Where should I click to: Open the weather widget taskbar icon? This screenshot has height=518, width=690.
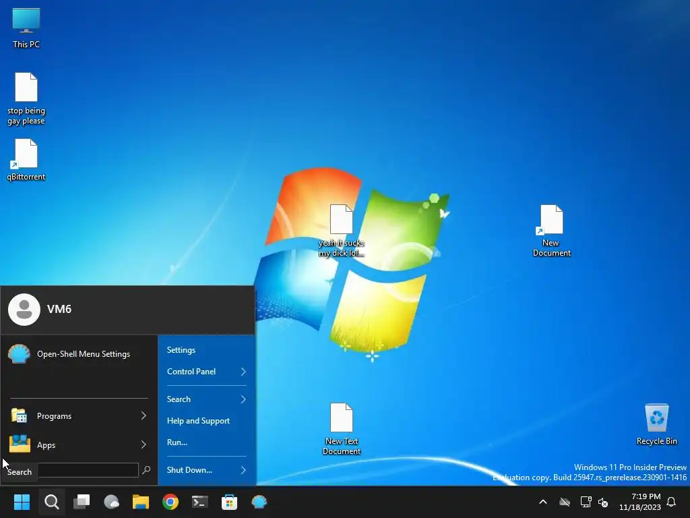[111, 502]
